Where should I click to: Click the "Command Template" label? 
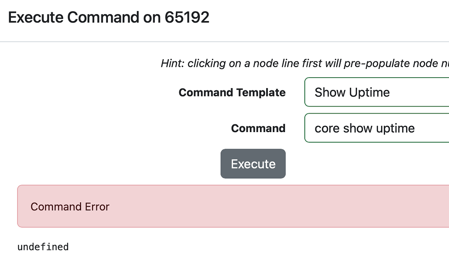pos(232,93)
